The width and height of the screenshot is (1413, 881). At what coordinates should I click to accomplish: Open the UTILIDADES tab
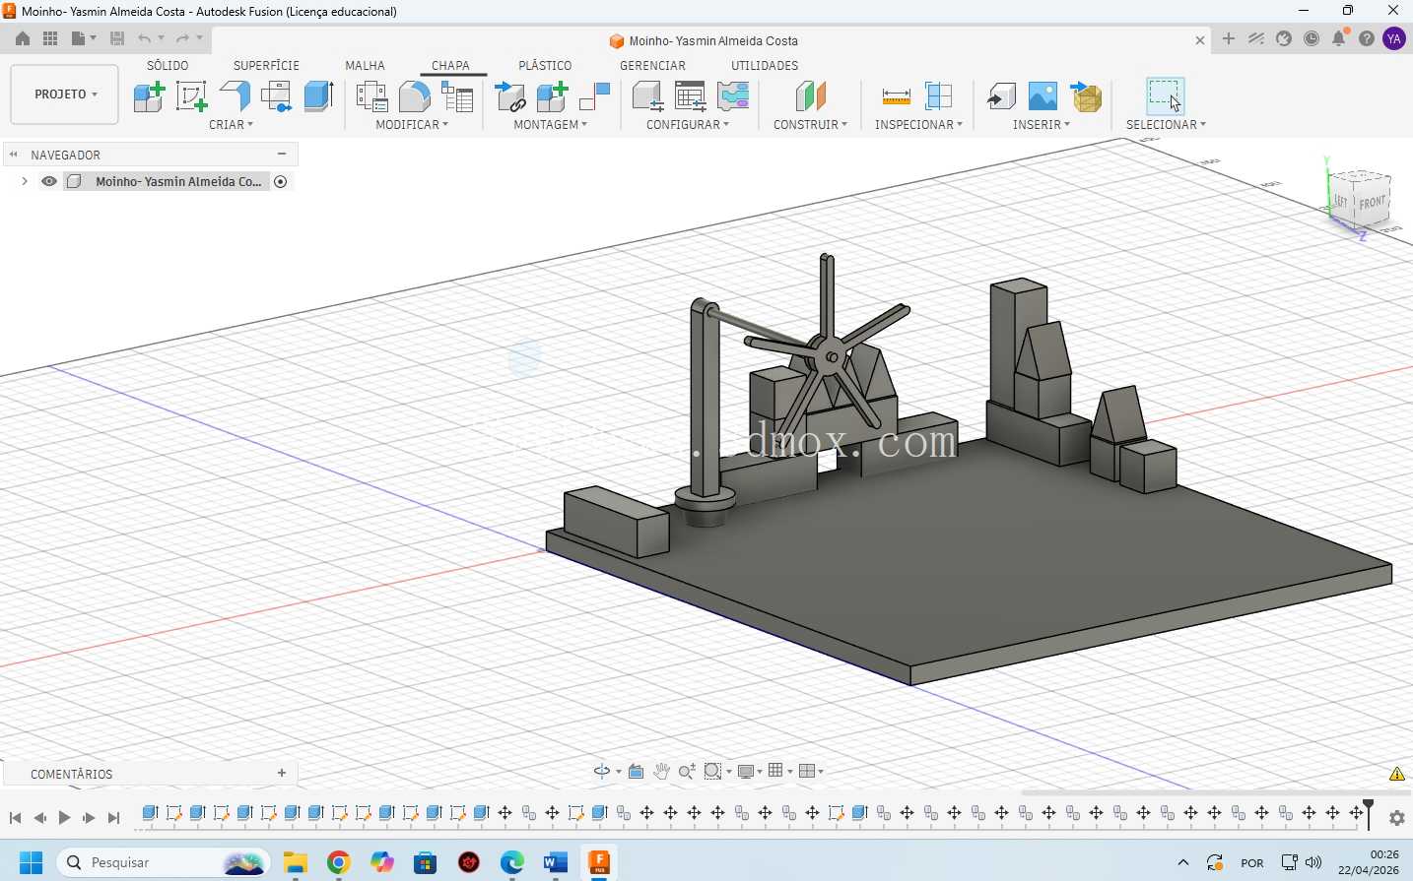coord(765,65)
